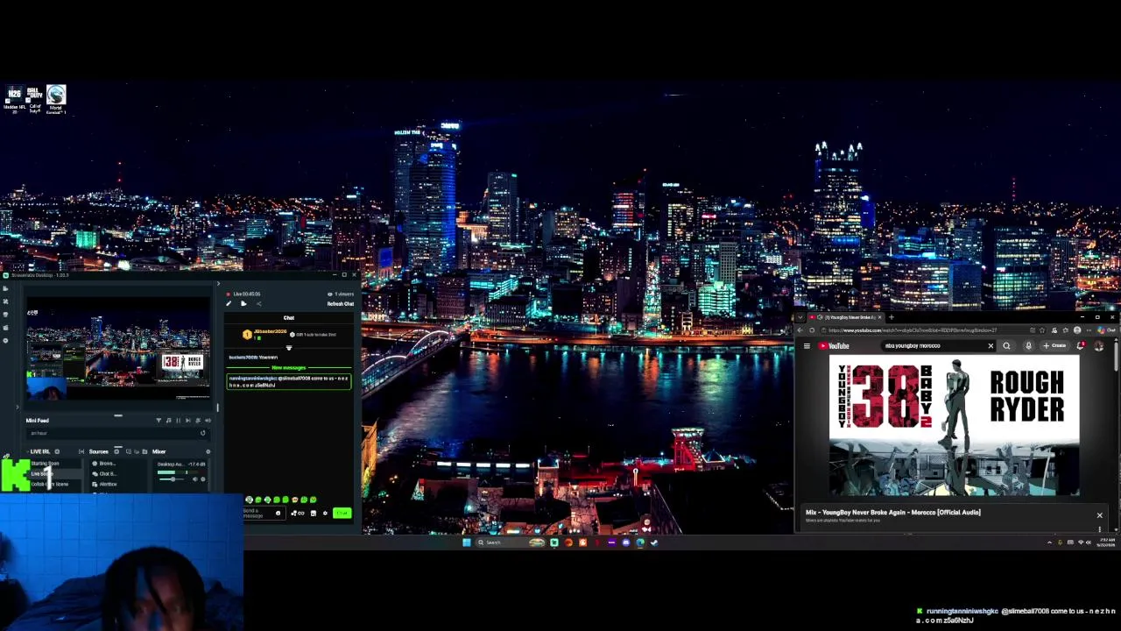Add a source in the Sources panel
Viewport: 1121px width, 631px height.
click(x=116, y=451)
